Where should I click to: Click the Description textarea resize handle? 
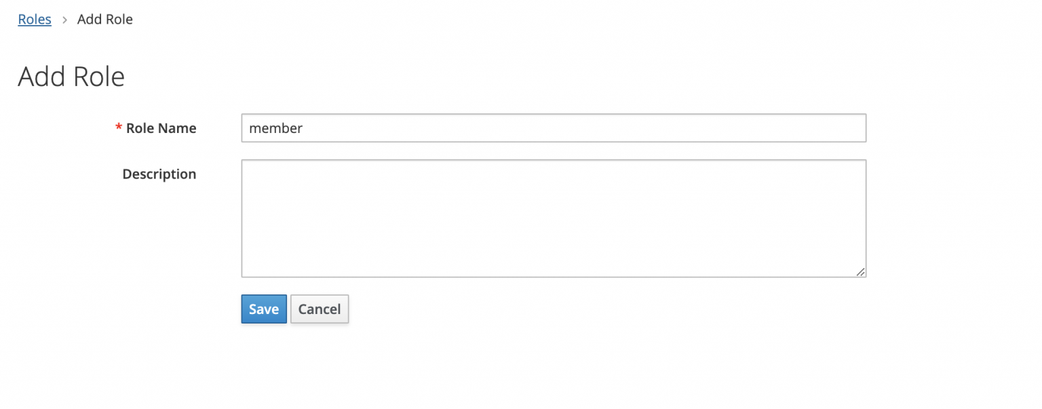(860, 271)
